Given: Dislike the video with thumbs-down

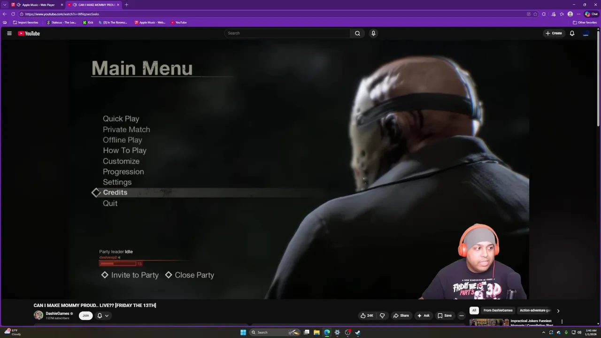Looking at the screenshot, I should click(x=382, y=315).
